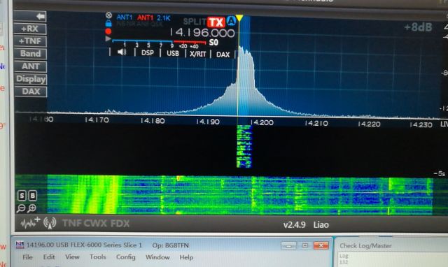448x267 pixels.
Task: Zoom out spectrum with minus magnifier
Action: click(x=21, y=208)
